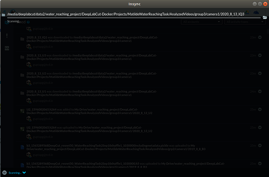This screenshot has height=177, width=269.
Task: Click 25m timestamp on includingmetadata.pickle entry
Action: pyautogui.click(x=253, y=145)
